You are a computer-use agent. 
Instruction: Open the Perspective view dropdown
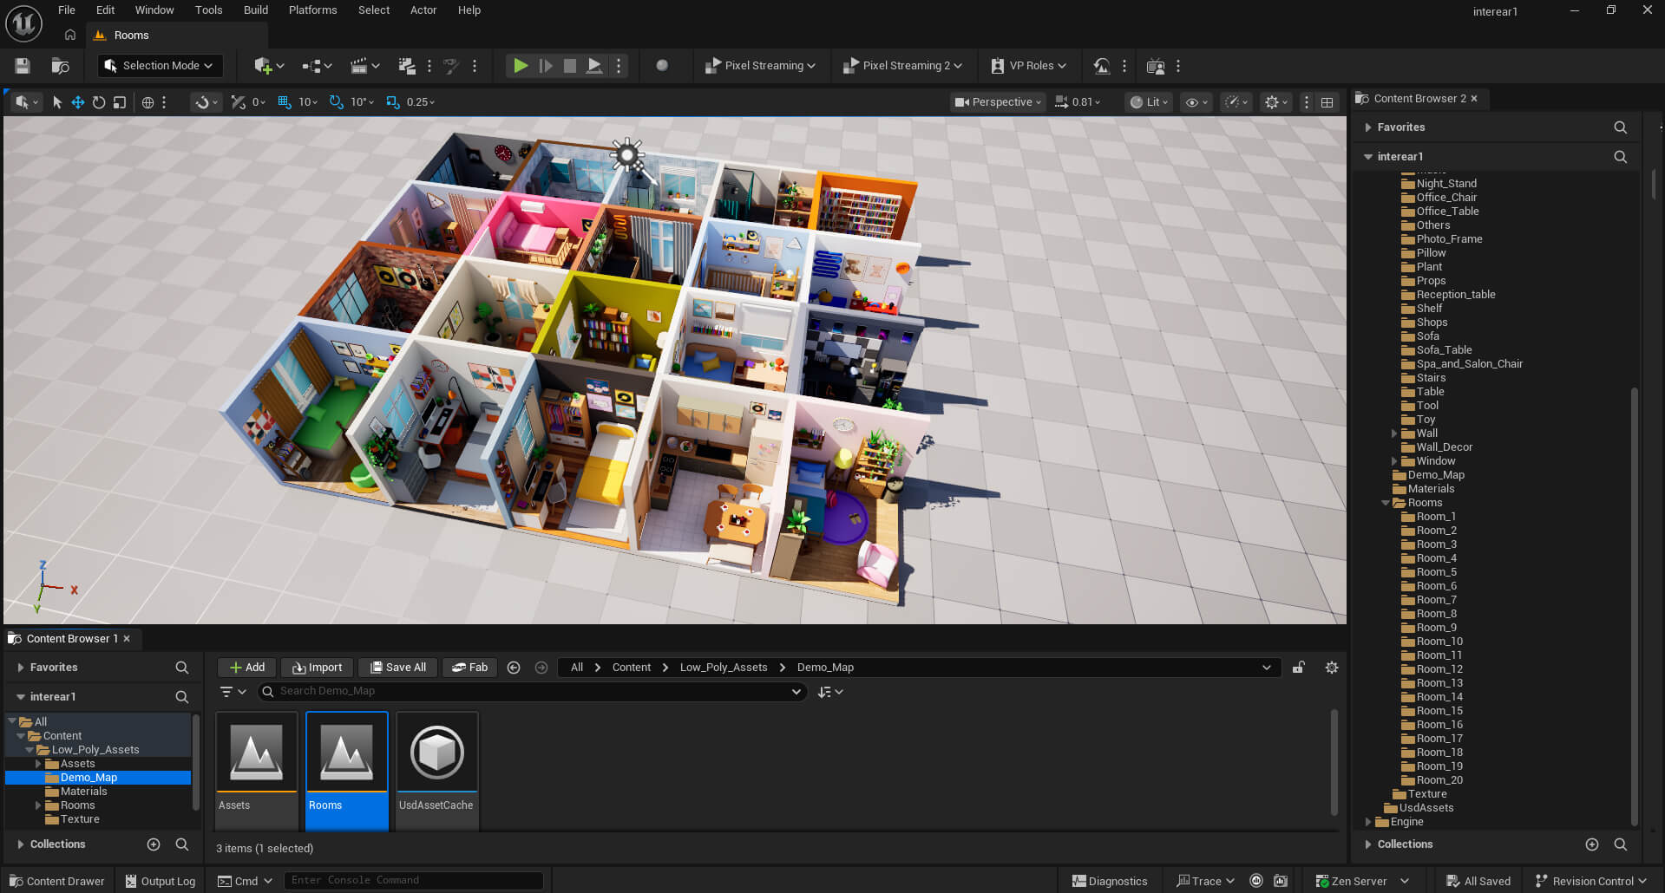click(996, 102)
